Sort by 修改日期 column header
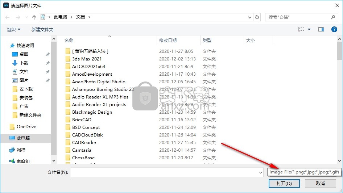 [168, 41]
